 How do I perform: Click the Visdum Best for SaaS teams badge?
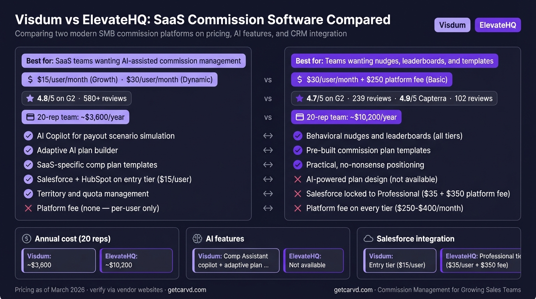(x=134, y=61)
